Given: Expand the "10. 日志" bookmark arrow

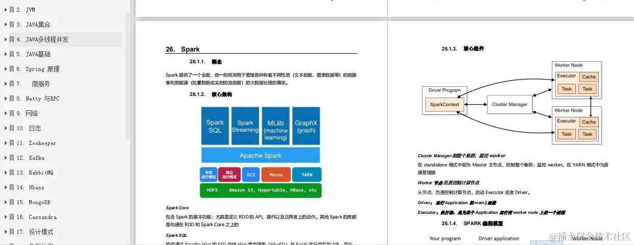Looking at the screenshot, I should click(x=6, y=128).
